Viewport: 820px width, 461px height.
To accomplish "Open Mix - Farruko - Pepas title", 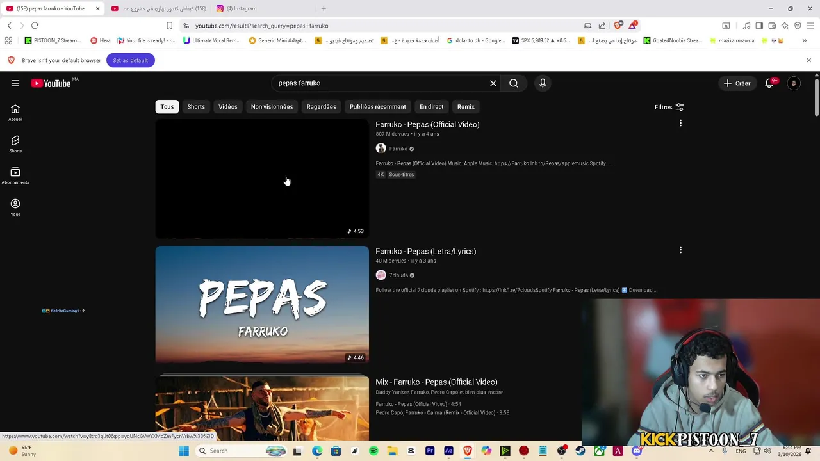I will (436, 382).
